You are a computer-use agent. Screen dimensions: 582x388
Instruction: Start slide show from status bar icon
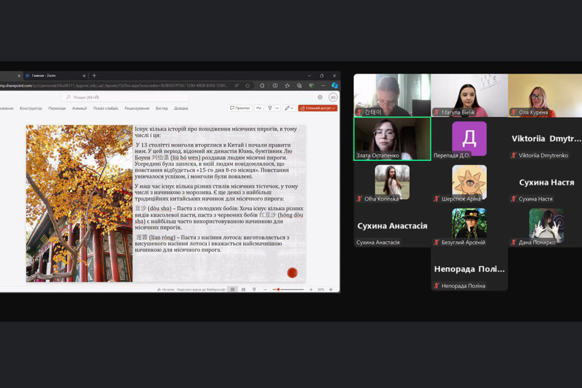coord(254,290)
